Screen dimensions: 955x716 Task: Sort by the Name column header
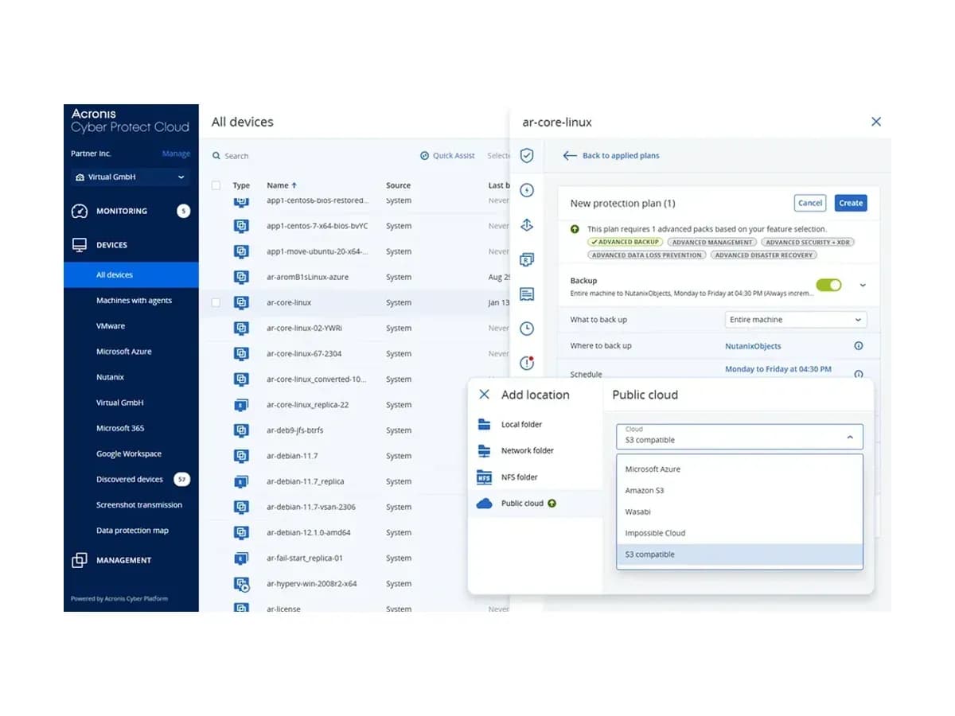[282, 185]
